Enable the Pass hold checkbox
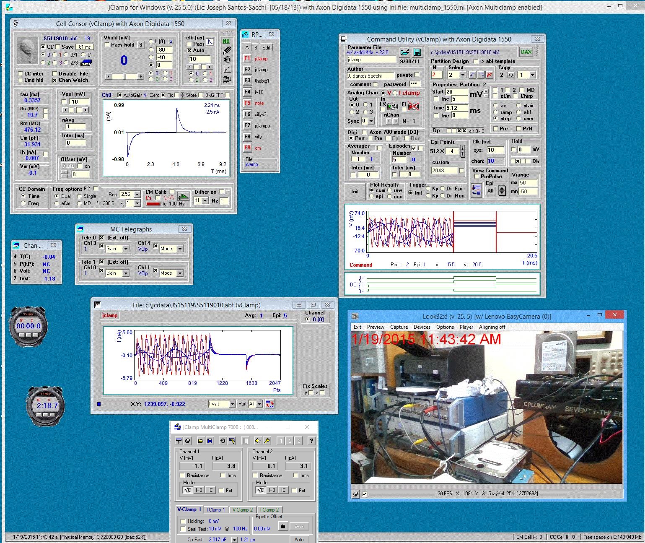Screen dimensions: 645x543 (107, 45)
